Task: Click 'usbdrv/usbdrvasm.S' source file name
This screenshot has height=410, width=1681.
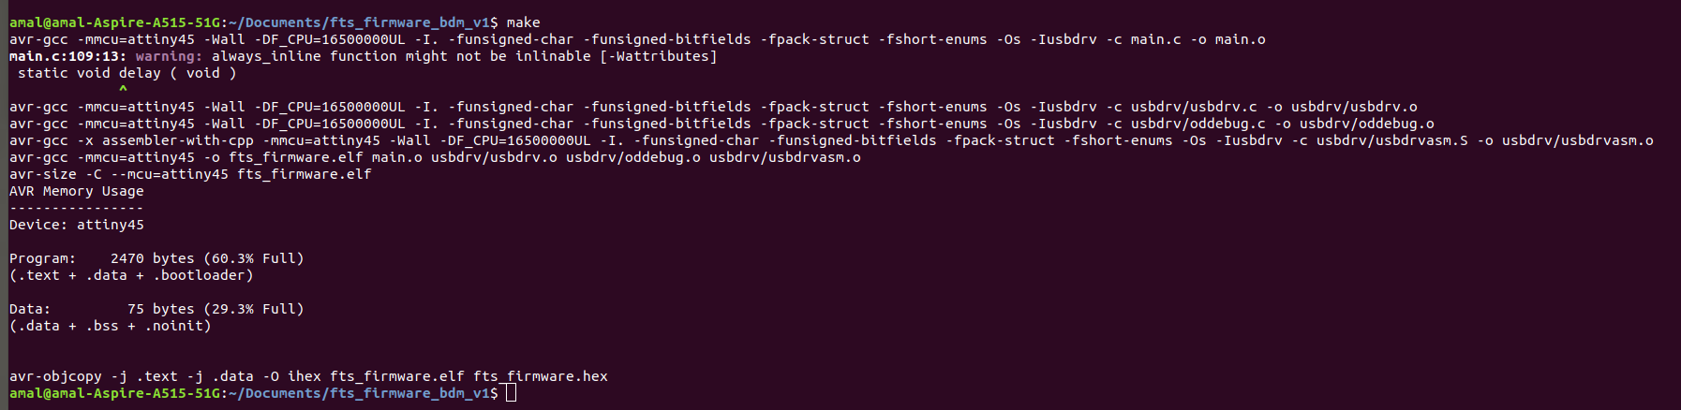Action: pos(1391,140)
